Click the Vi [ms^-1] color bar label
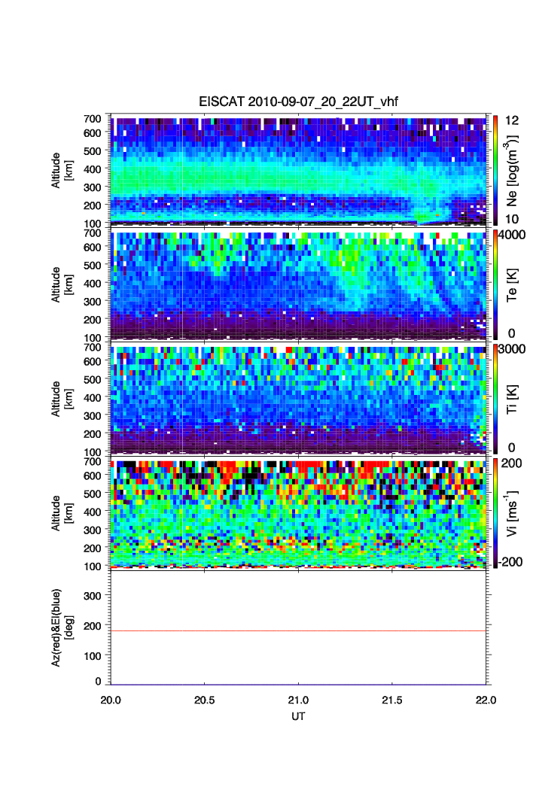This screenshot has height=799, width=533. pos(513,513)
